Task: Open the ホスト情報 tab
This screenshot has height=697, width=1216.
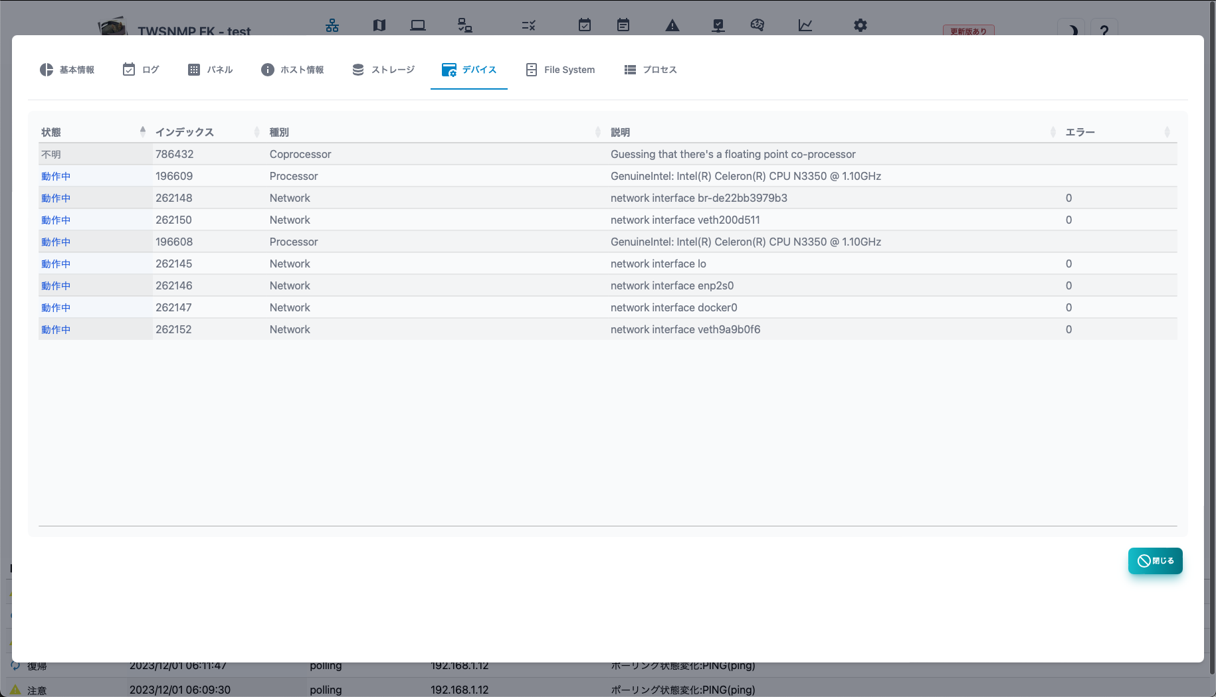Action: [292, 70]
